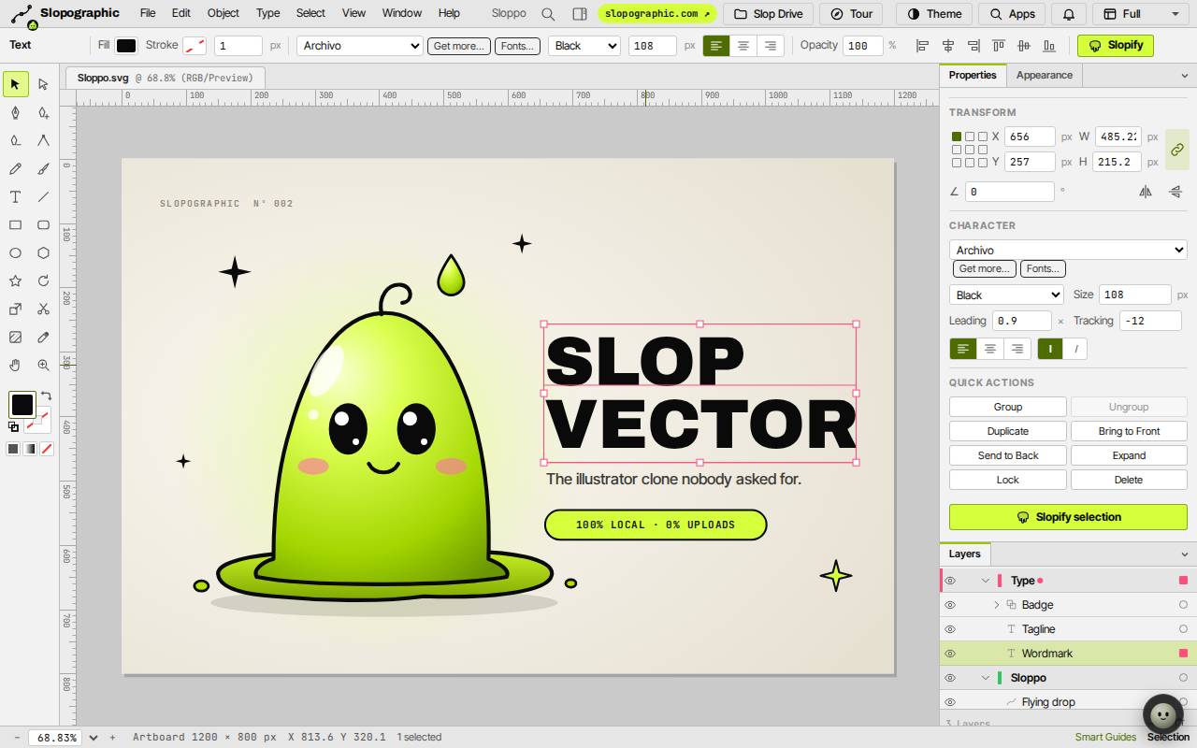Open notifications bell
The width and height of the screenshot is (1197, 748).
1068,14
